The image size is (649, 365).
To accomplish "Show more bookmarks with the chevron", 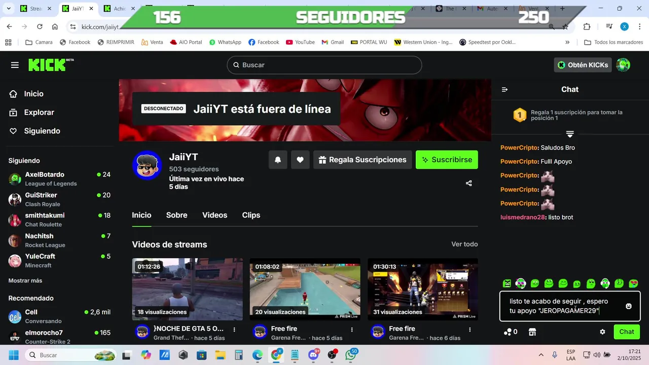I will (x=567, y=42).
